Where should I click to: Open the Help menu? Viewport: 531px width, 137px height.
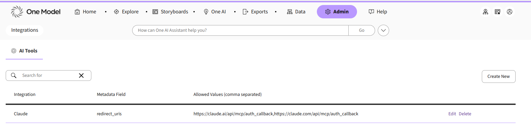coord(378,12)
